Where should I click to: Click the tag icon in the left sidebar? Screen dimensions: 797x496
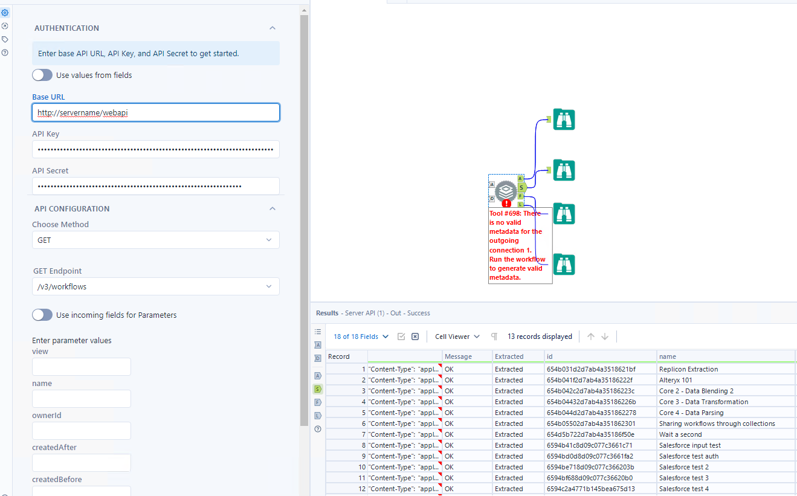coord(5,39)
